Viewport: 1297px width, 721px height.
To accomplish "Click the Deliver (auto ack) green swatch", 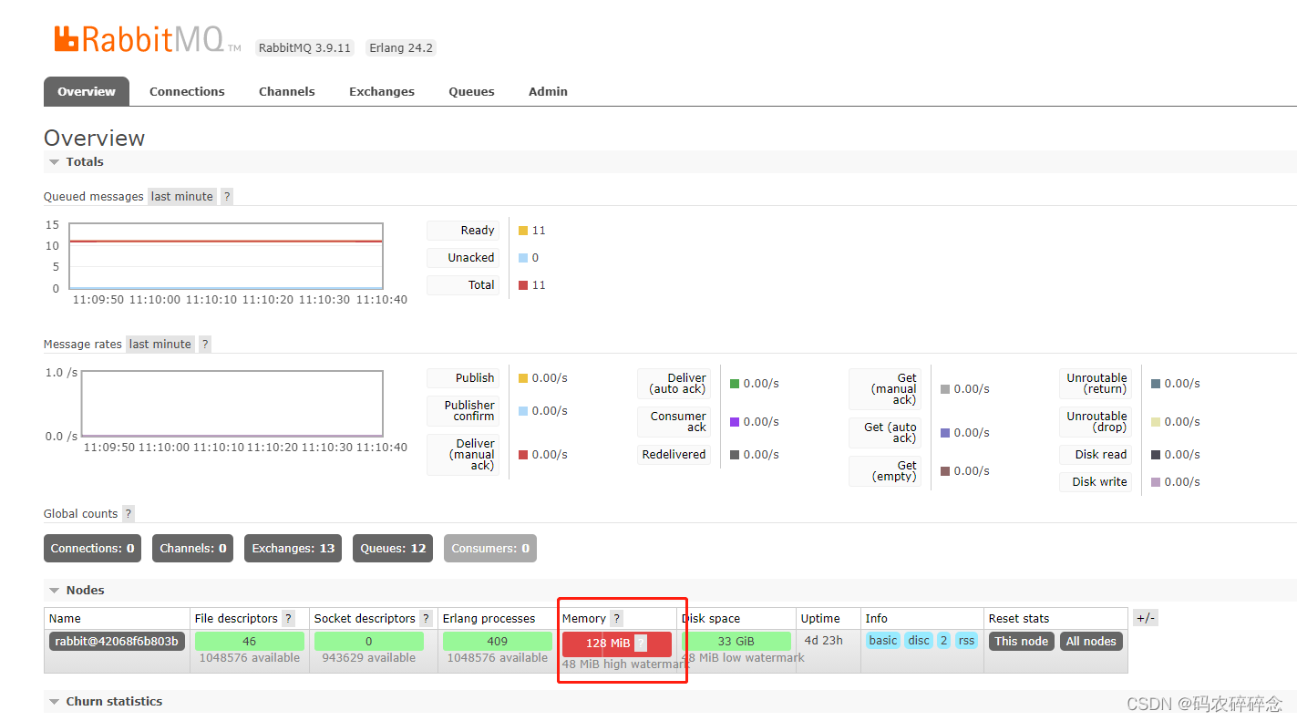I will (735, 384).
